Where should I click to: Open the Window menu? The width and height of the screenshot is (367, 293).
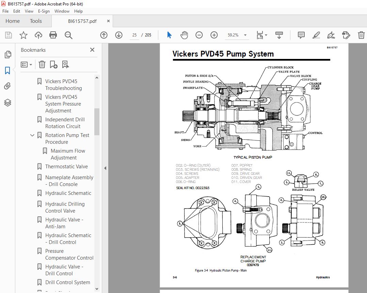(62, 11)
